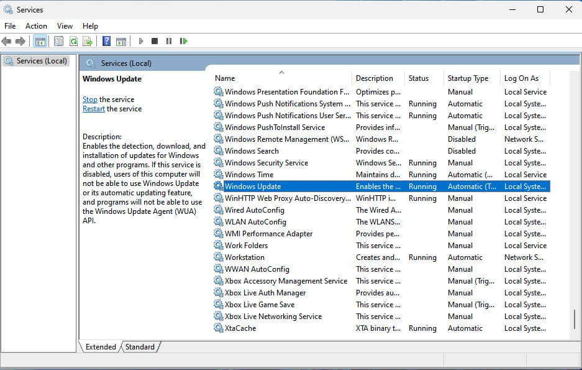Switch to the Standard tab

140,347
